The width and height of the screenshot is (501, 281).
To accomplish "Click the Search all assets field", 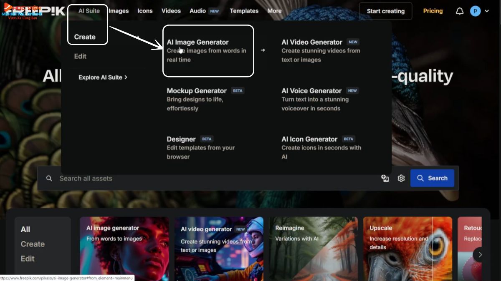I will tap(217, 178).
